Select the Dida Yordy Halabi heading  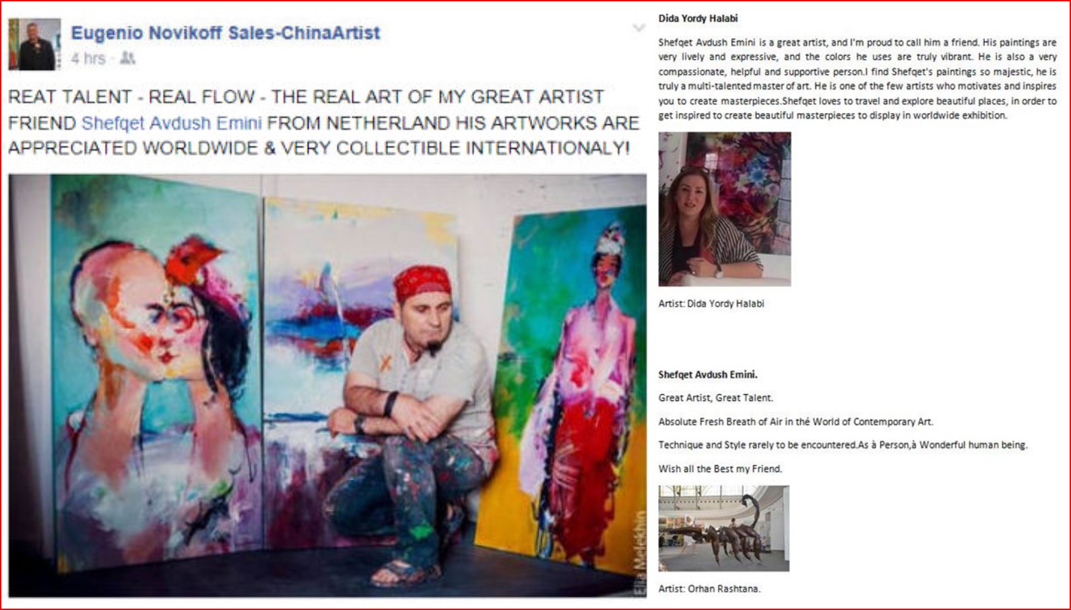coord(698,18)
